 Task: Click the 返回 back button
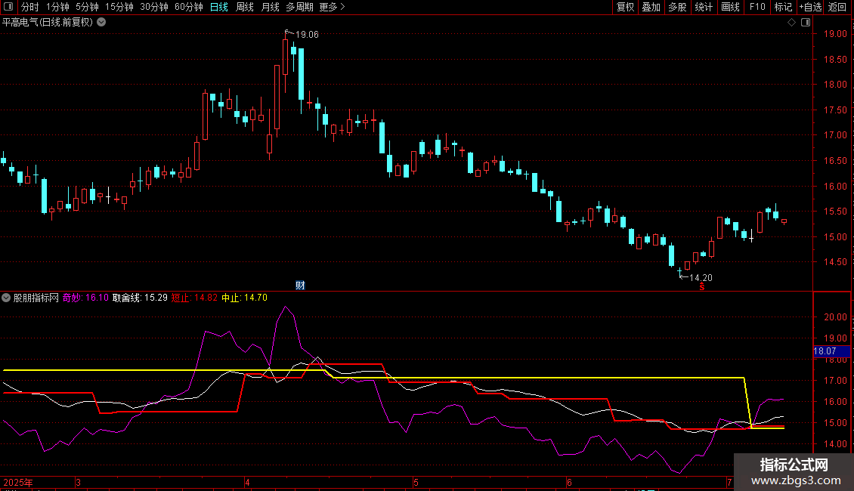(837, 7)
